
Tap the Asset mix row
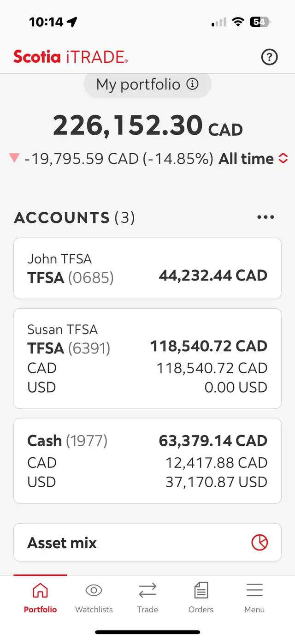[x=147, y=542]
